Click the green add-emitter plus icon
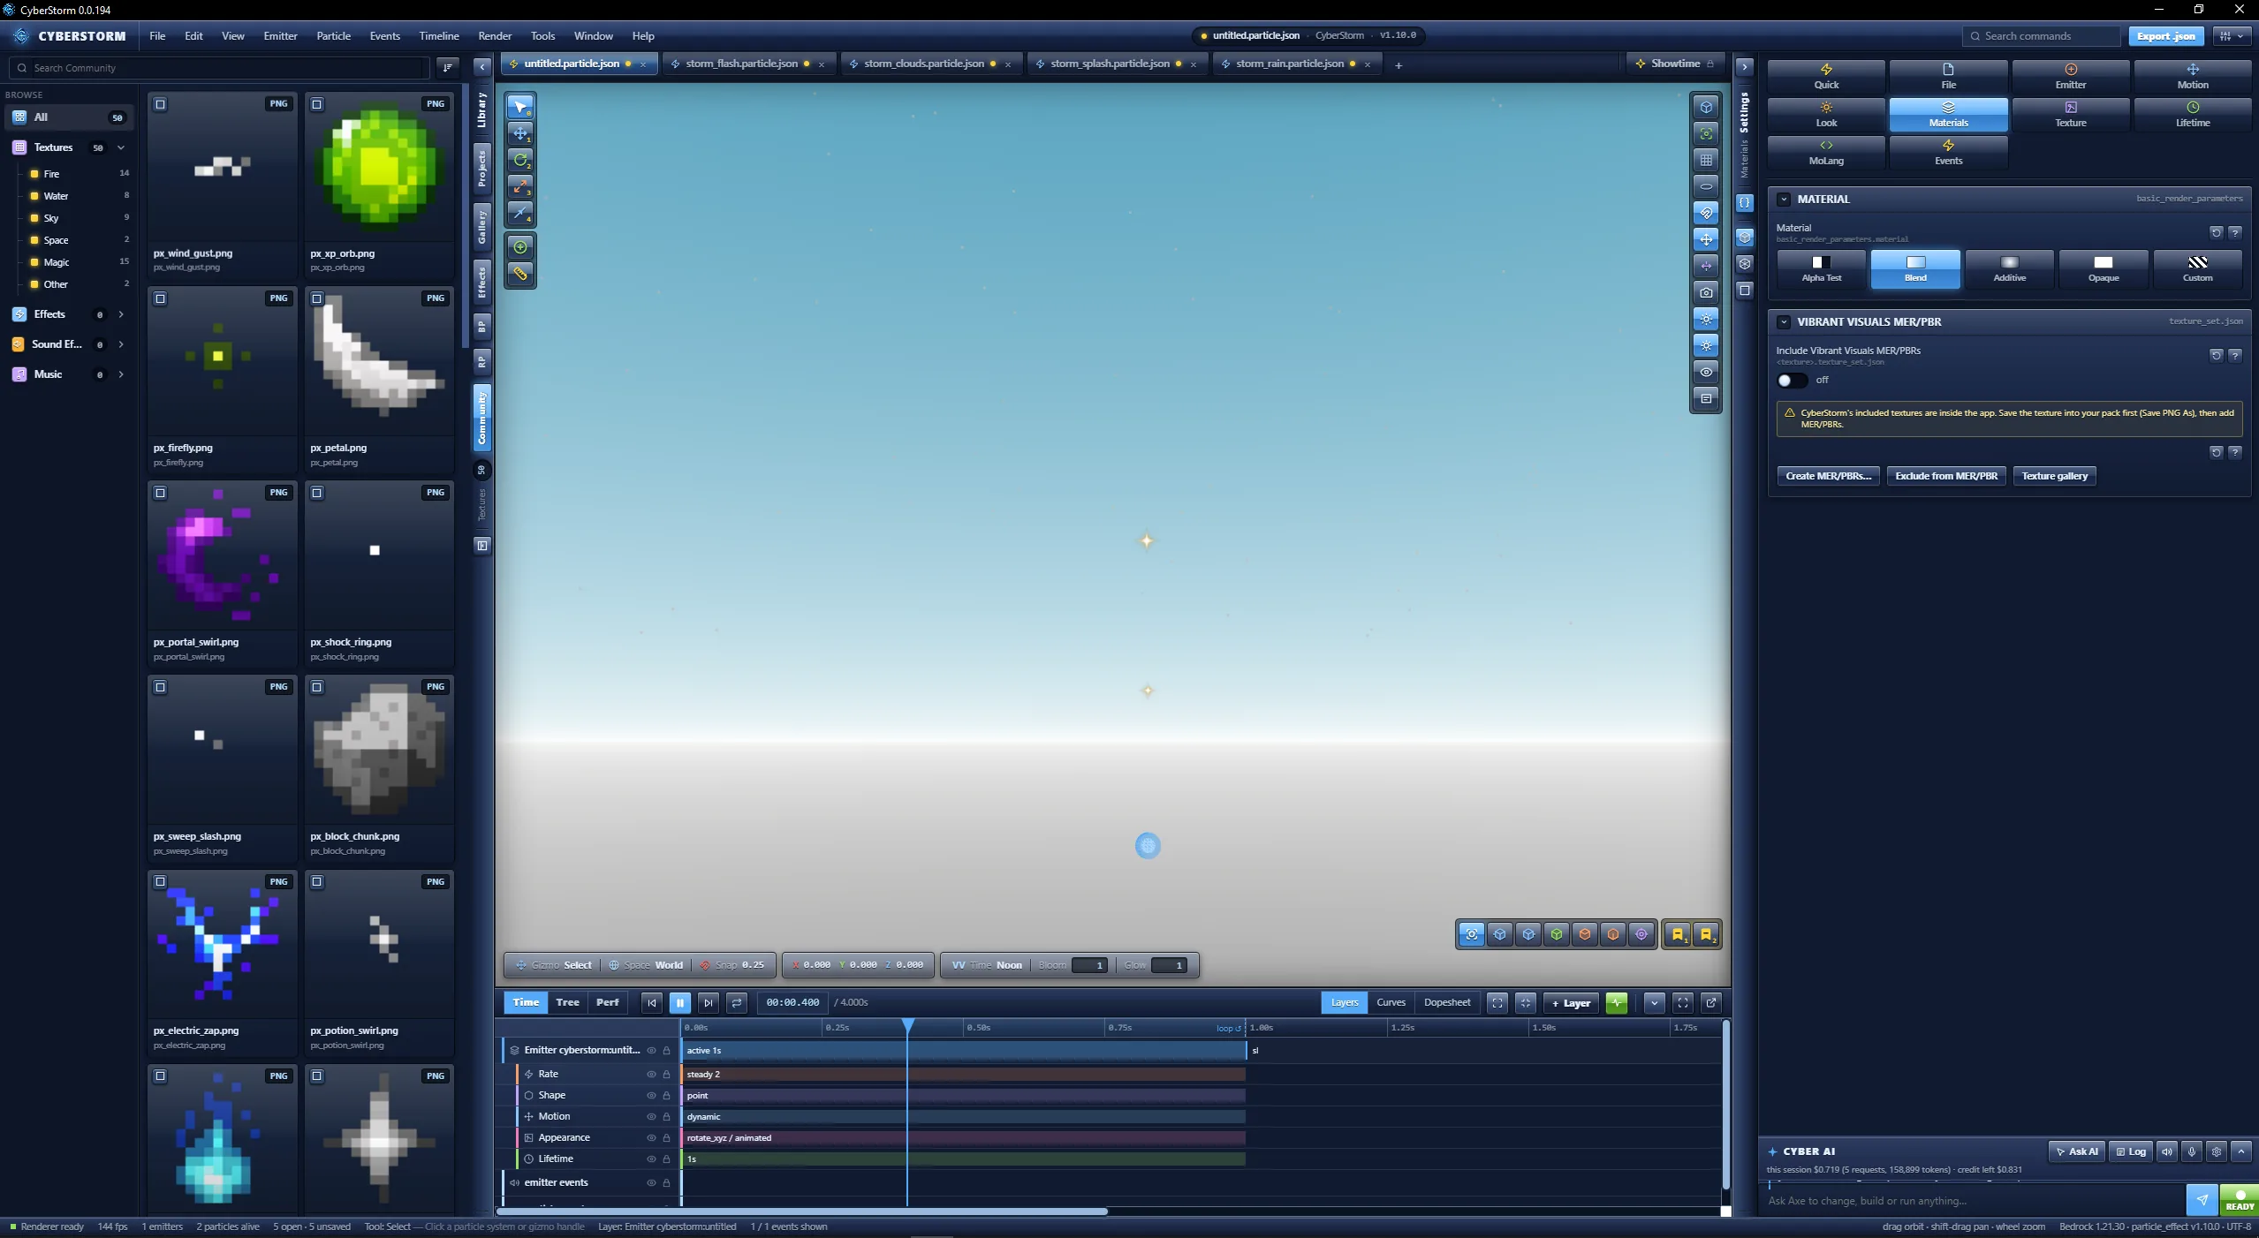This screenshot has height=1238, width=2259. tap(520, 247)
